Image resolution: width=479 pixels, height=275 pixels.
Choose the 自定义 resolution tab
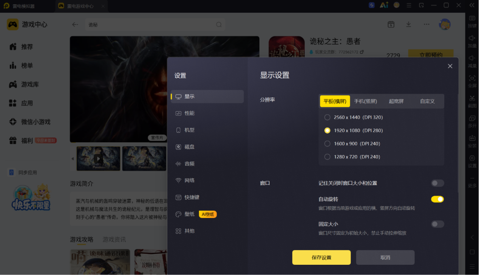(427, 101)
